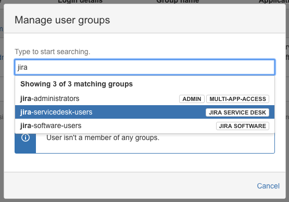
Task: Click the bold jira prefix of jira-administrators
Action: [x=26, y=99]
